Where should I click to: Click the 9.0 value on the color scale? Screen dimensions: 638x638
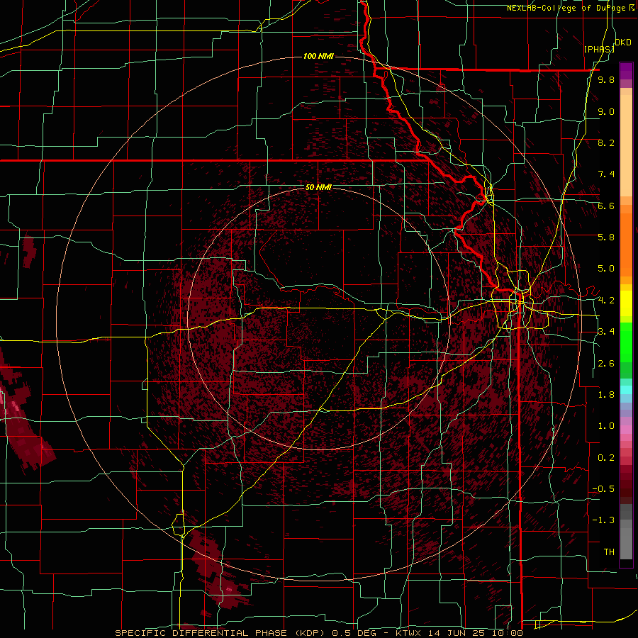tap(606, 111)
